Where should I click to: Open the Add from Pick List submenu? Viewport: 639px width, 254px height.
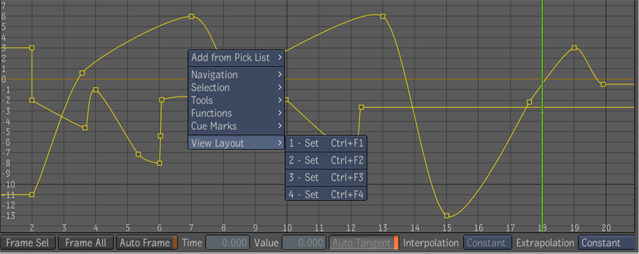click(236, 58)
